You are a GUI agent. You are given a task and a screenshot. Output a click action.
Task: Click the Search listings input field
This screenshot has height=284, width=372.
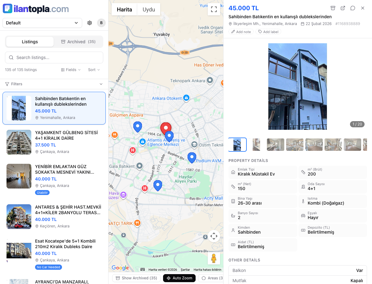click(54, 57)
